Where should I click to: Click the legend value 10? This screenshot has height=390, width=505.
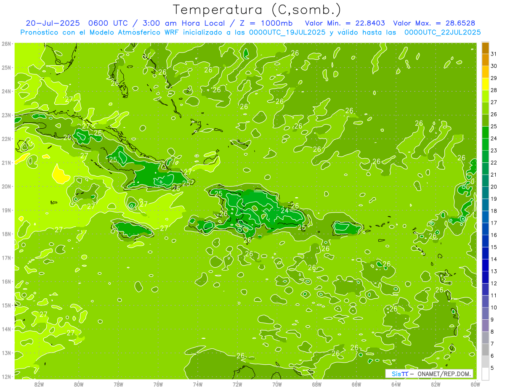(x=494, y=308)
